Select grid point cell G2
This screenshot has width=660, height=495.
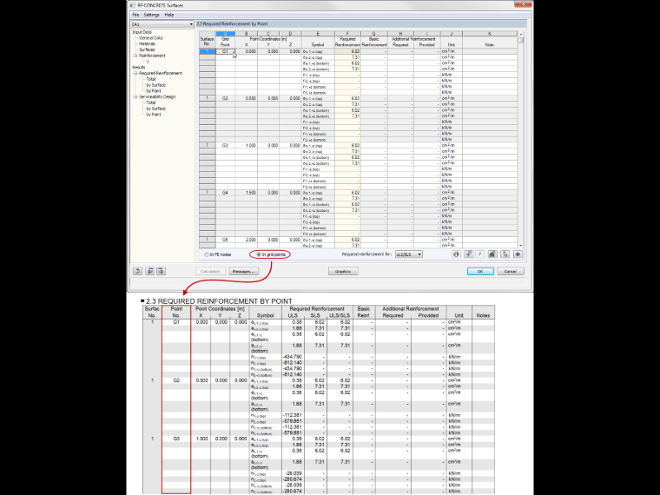click(x=225, y=98)
